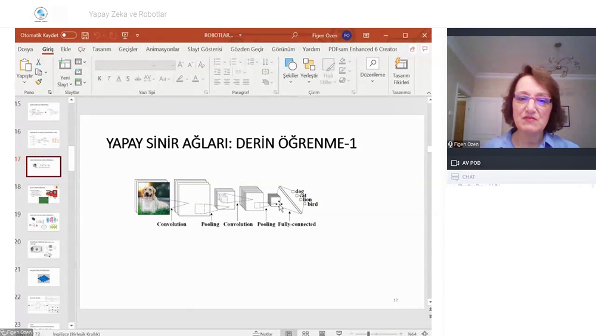Switch to the Geçişler tab

pos(128,49)
